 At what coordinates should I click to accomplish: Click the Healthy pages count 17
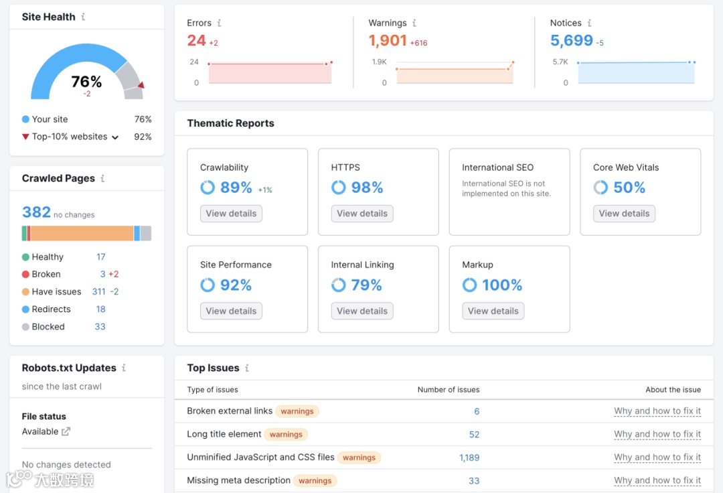[100, 257]
